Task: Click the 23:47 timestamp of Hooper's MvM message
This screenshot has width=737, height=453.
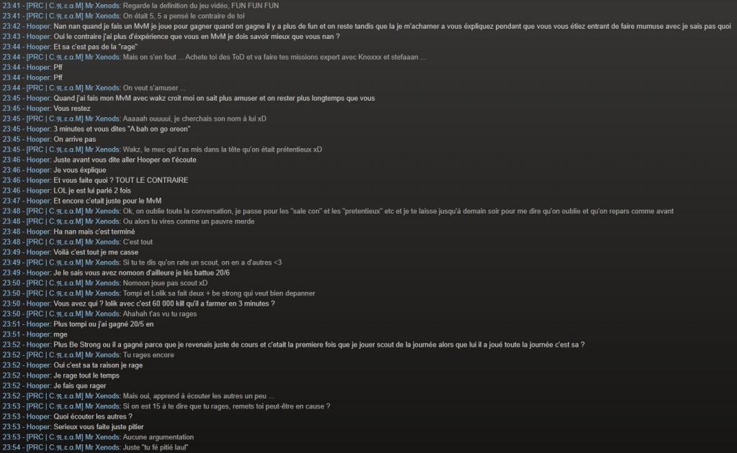Action: [12, 201]
